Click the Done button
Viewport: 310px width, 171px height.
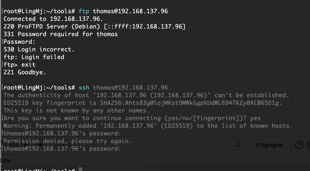5,161
